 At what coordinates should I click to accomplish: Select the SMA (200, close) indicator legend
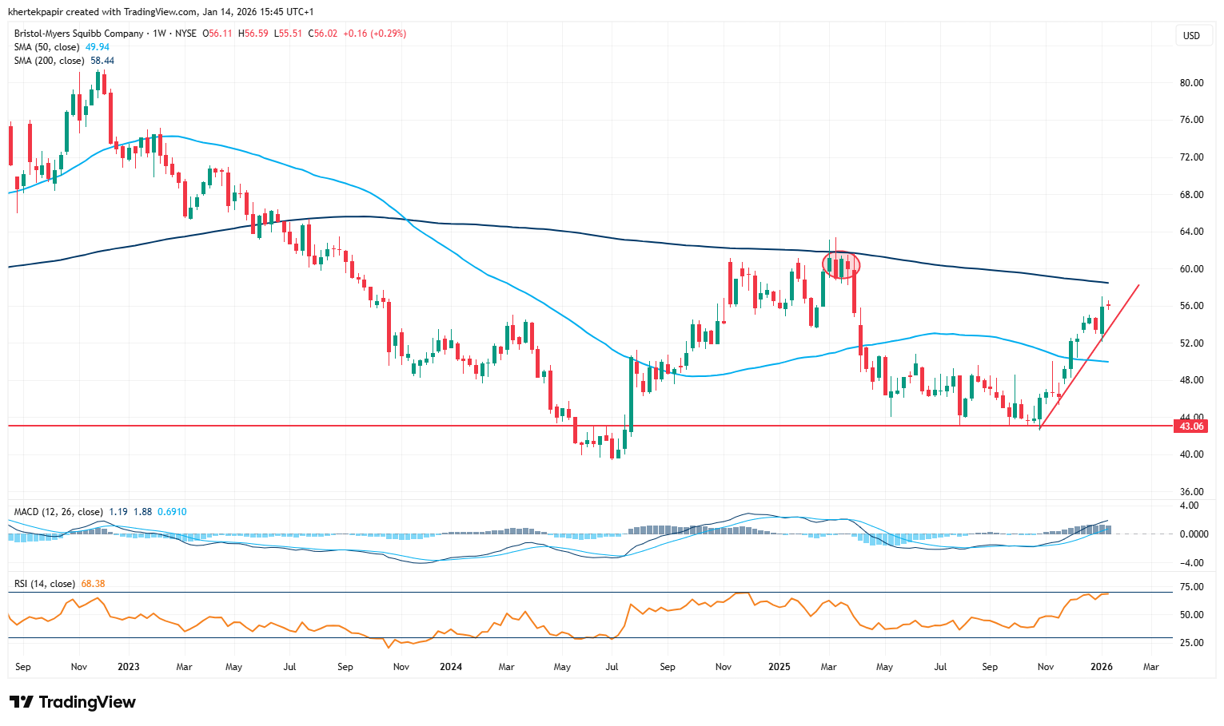[50, 61]
